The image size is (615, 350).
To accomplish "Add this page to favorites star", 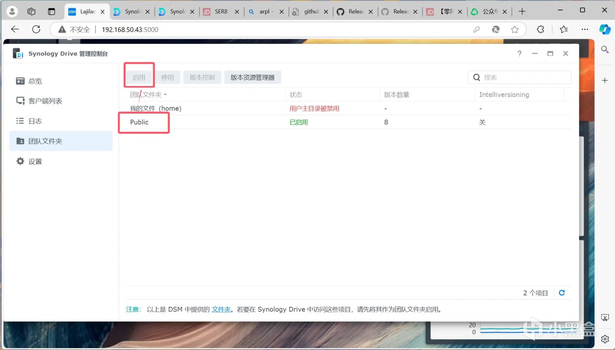I will coord(515,30).
